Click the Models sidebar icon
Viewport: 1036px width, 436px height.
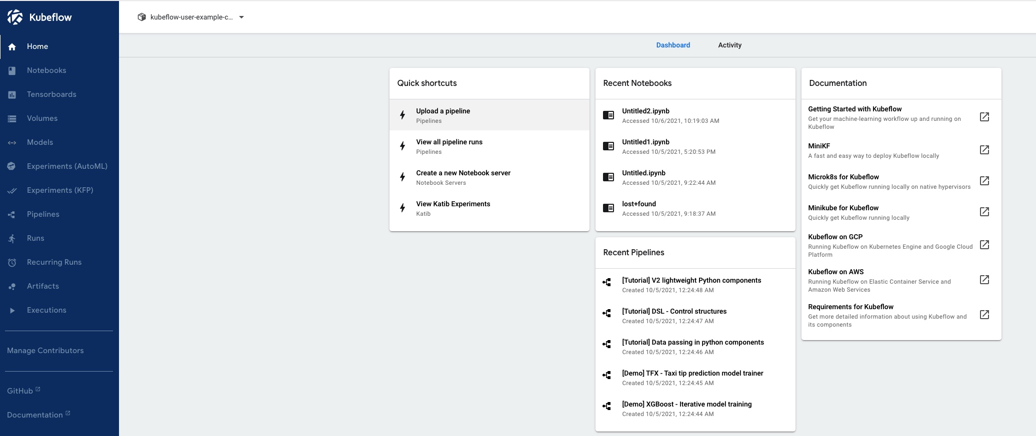point(12,142)
